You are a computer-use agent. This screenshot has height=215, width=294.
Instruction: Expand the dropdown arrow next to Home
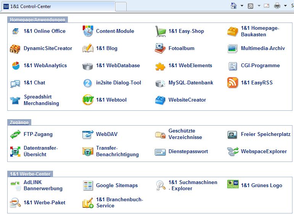[x=242, y=6]
